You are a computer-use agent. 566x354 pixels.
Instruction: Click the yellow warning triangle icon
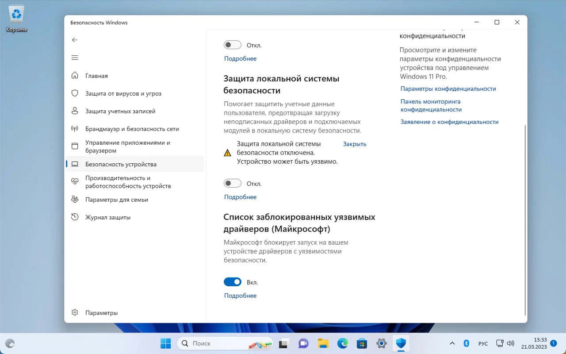(x=227, y=153)
